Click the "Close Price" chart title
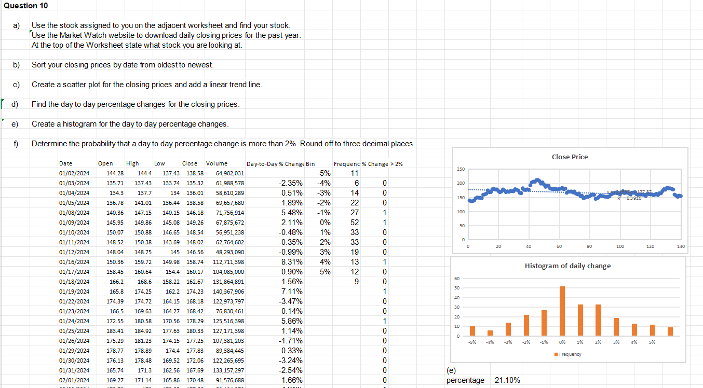 pos(569,157)
